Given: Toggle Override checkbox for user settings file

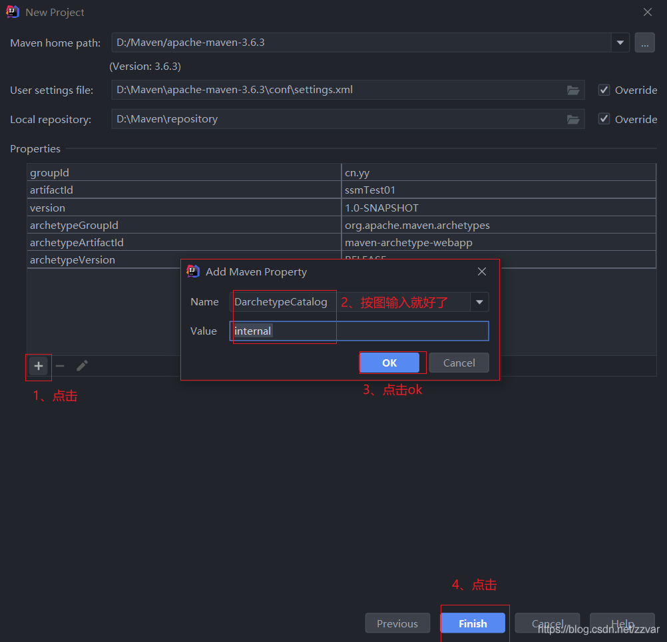Looking at the screenshot, I should 604,90.
